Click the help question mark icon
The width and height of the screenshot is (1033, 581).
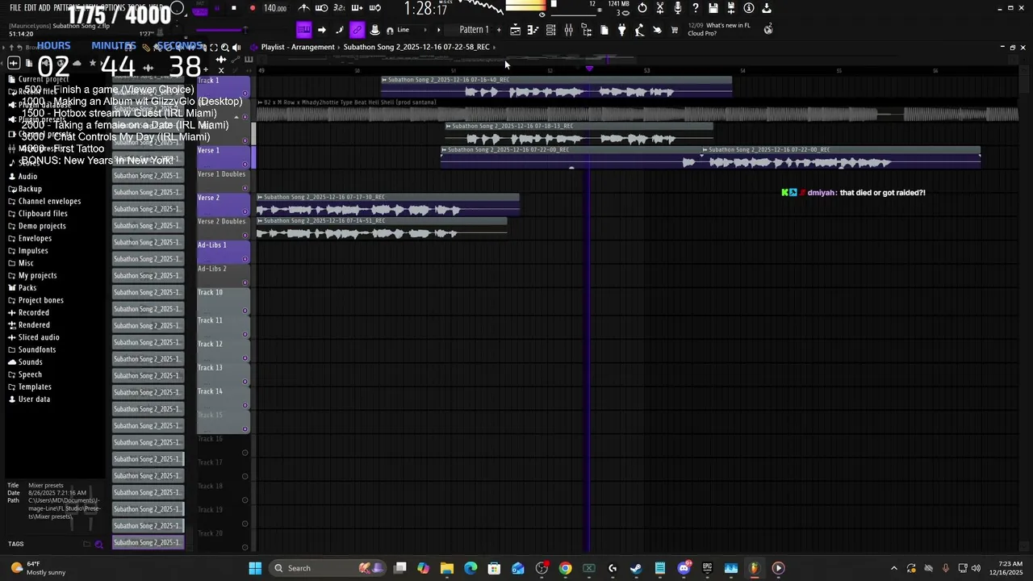point(696,8)
